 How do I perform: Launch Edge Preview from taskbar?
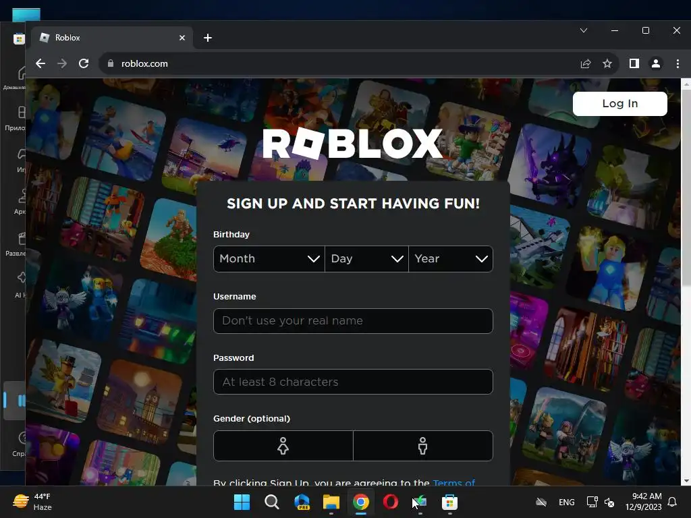click(302, 502)
